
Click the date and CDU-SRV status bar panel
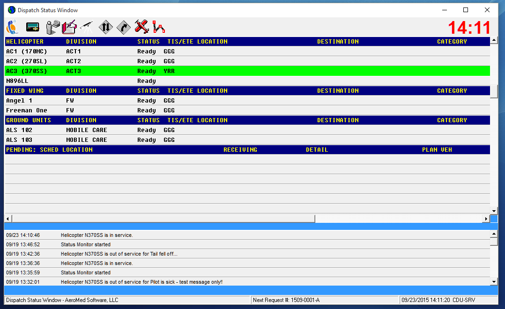449,300
